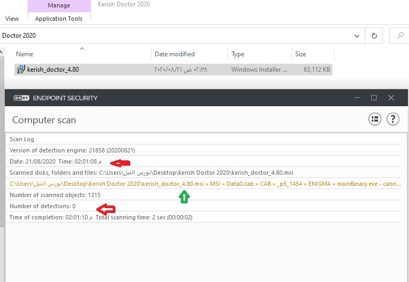Expand the address bar history dropdown

point(357,36)
